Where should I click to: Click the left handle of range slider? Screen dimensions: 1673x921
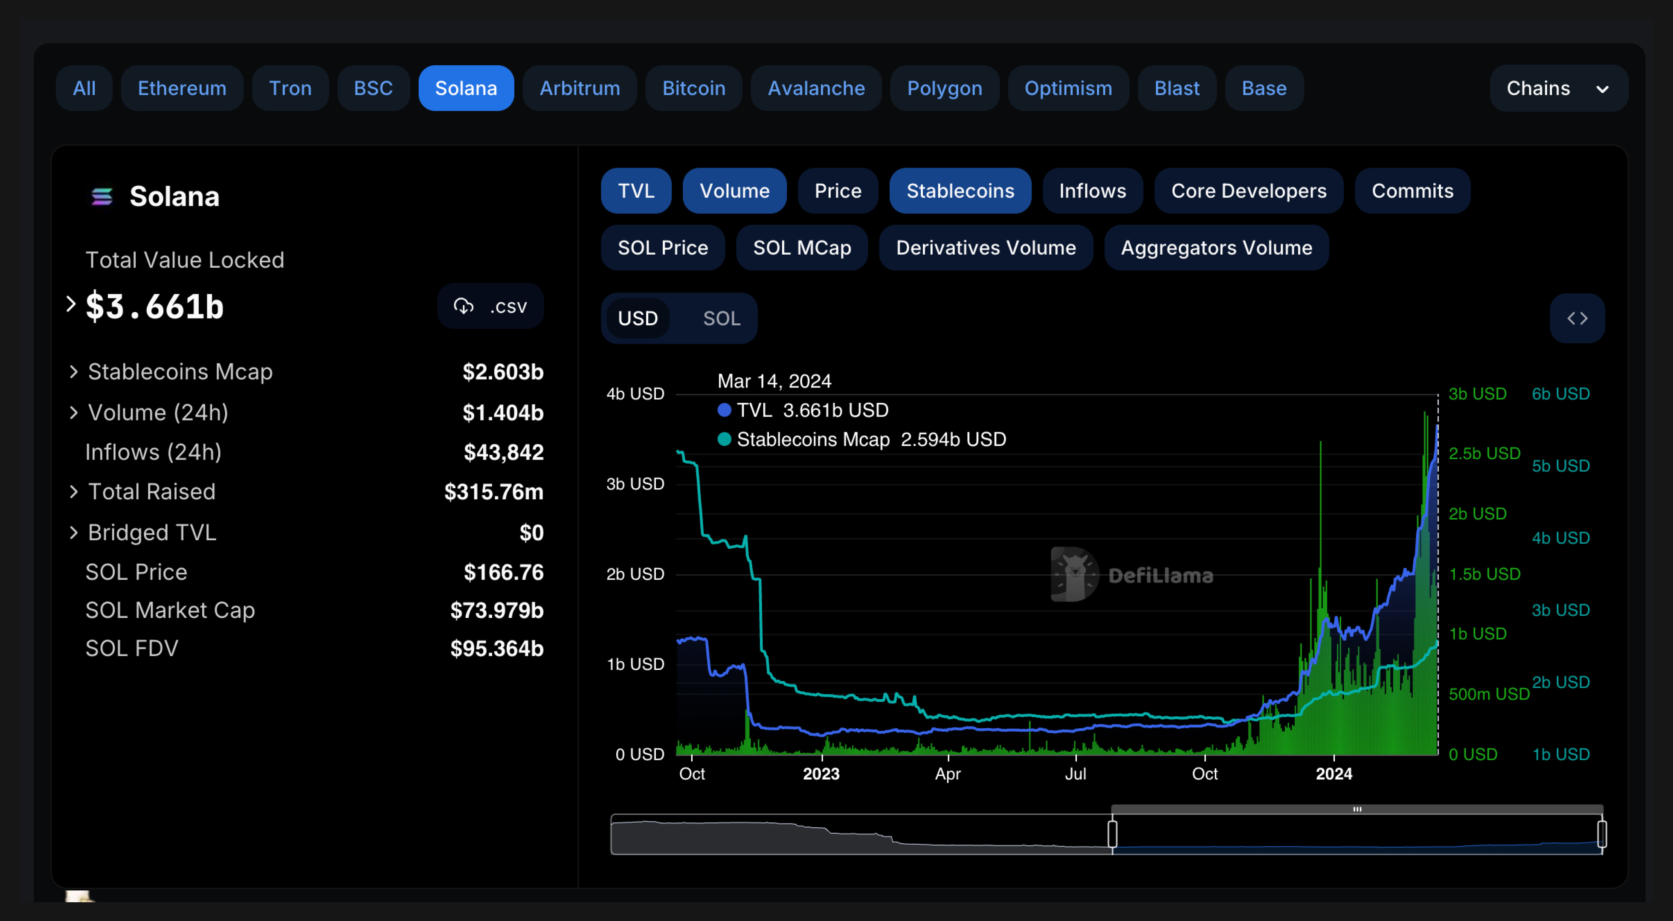[x=1112, y=834]
